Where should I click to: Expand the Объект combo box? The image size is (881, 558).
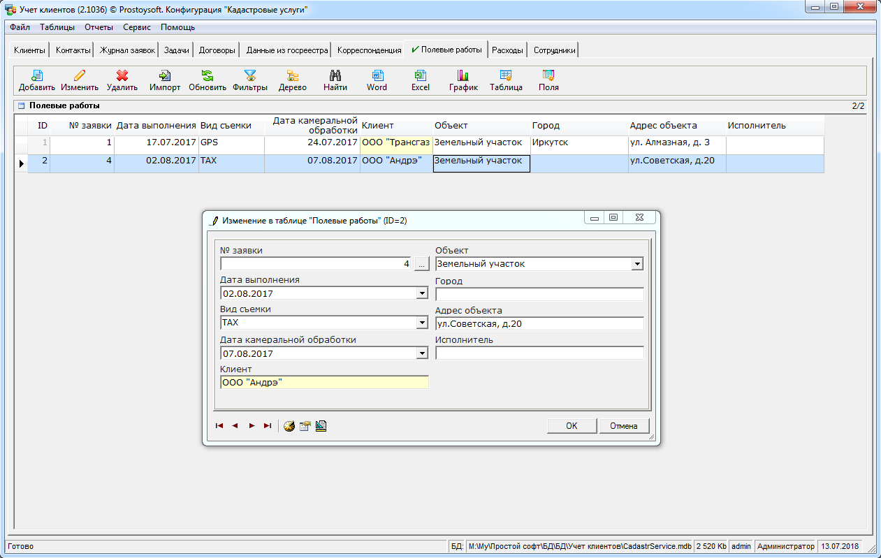(x=636, y=265)
